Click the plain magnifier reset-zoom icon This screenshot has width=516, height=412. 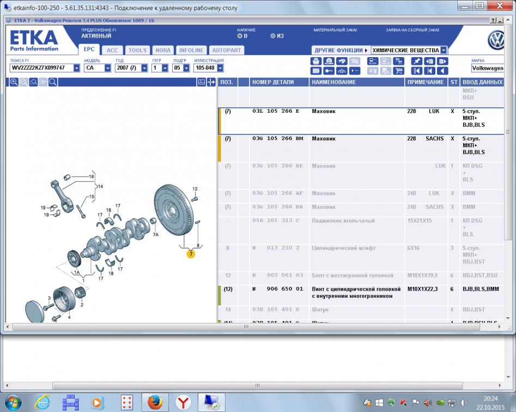(53, 82)
